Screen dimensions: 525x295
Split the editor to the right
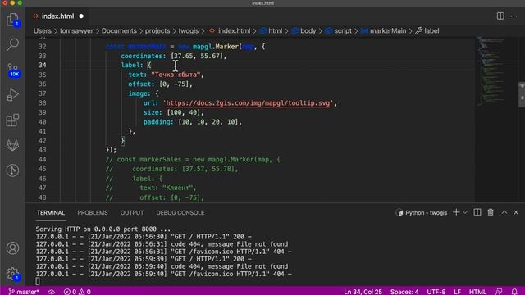(500, 16)
